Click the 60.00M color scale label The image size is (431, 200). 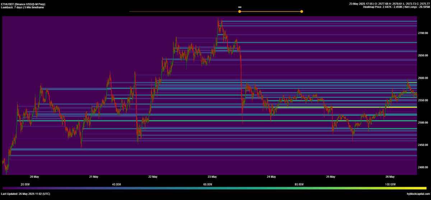pyautogui.click(x=208, y=184)
